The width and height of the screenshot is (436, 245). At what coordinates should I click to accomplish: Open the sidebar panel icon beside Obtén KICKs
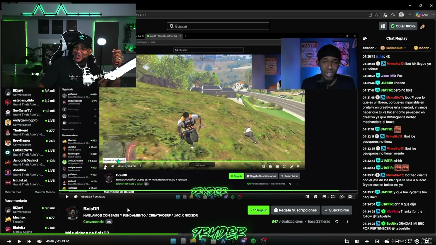tap(383, 26)
